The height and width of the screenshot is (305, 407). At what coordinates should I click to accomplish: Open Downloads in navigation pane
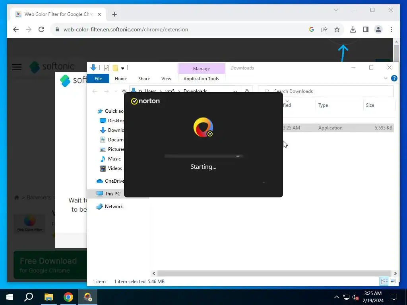tap(112, 130)
